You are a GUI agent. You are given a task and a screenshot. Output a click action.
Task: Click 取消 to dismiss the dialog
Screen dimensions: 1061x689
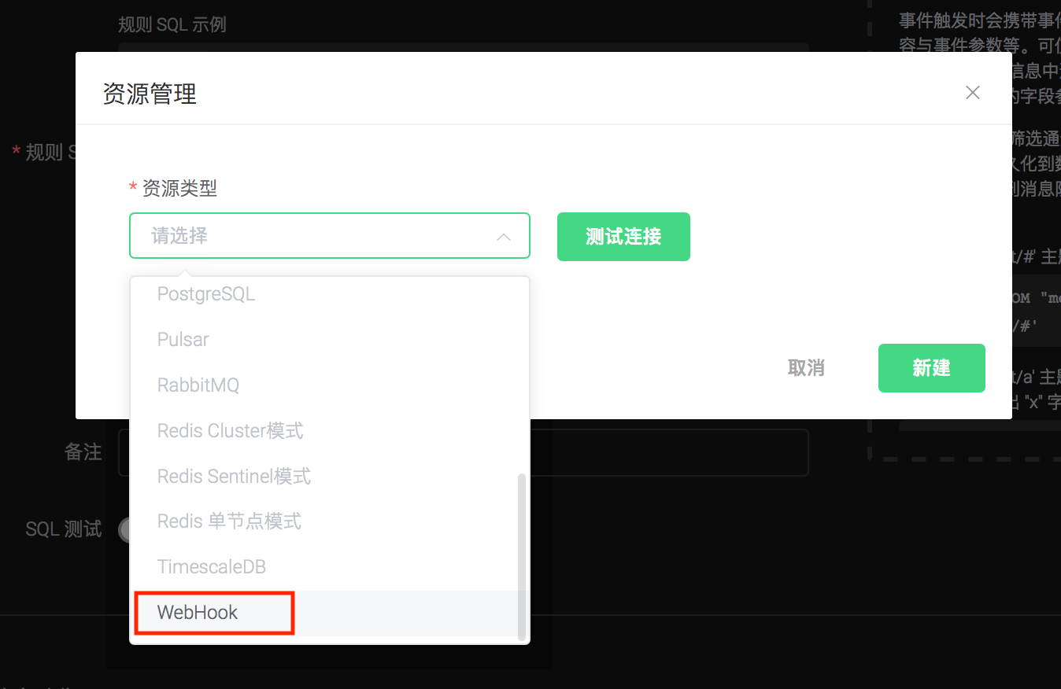click(x=805, y=367)
